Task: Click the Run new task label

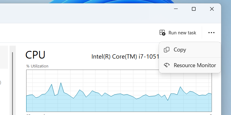Action: point(182,33)
